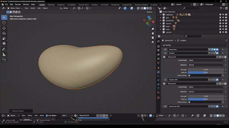Select the Annotate tool
Image resolution: width=229 pixels, height=128 pixels.
point(4,49)
